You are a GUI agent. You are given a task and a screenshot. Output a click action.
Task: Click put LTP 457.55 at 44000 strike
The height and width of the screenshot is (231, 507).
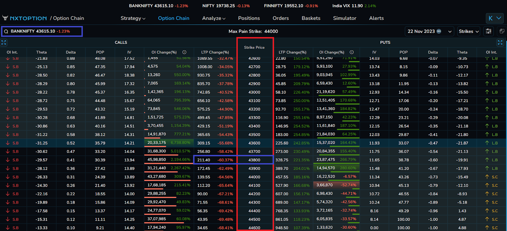click(x=282, y=177)
